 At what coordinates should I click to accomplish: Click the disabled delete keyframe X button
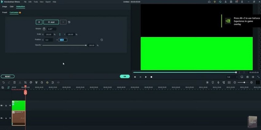[x=63, y=22]
